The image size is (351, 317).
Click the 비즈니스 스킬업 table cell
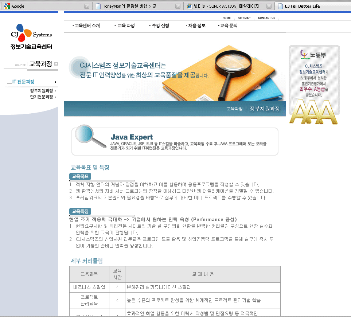pos(89,287)
